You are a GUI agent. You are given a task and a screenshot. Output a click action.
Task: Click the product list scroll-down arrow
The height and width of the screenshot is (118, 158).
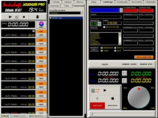(120, 44)
